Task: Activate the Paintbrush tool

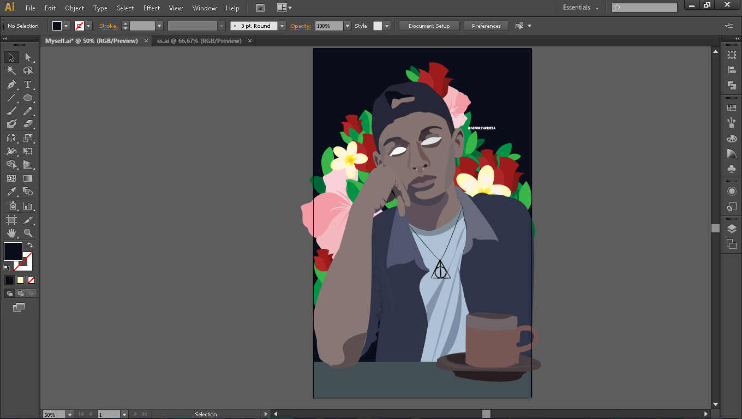Action: [x=11, y=111]
